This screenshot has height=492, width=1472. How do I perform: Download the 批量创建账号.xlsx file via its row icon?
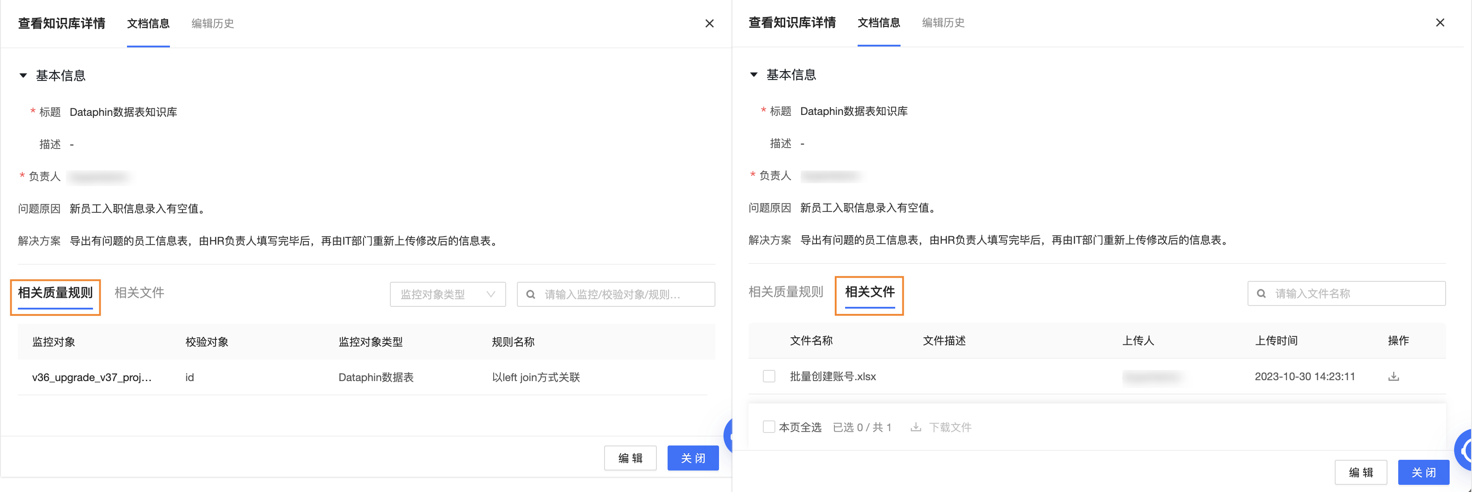click(1393, 377)
